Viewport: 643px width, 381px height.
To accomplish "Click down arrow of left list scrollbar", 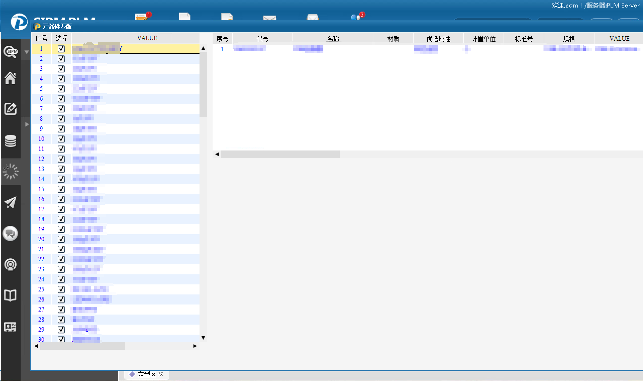I will click(x=203, y=338).
